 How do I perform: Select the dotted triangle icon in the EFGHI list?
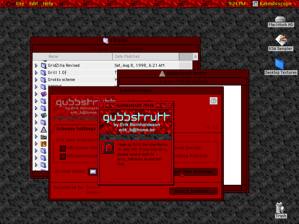point(44,130)
